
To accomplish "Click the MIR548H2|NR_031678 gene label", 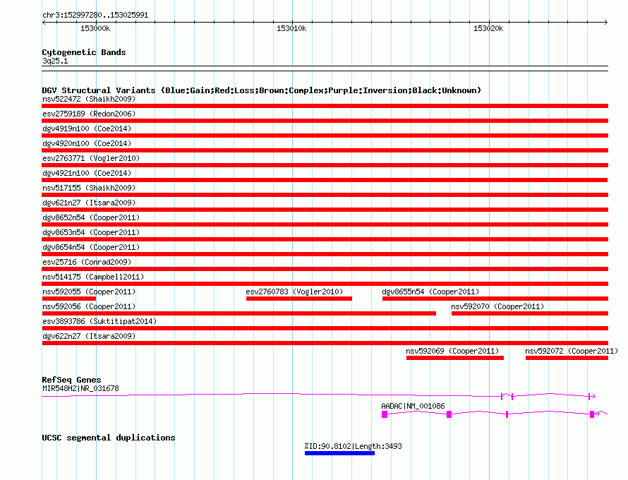I will pos(80,388).
